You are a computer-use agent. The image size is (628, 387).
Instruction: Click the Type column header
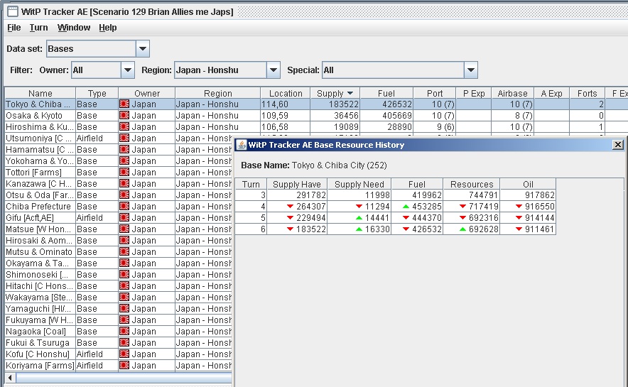97,93
